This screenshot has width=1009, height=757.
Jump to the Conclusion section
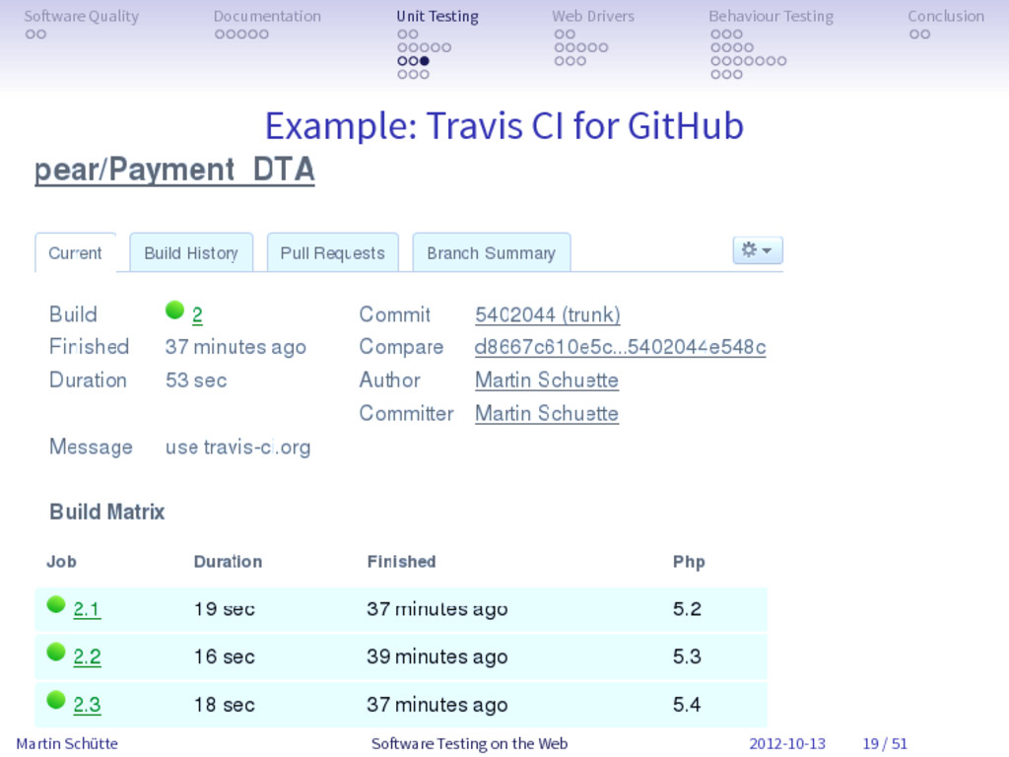946,16
